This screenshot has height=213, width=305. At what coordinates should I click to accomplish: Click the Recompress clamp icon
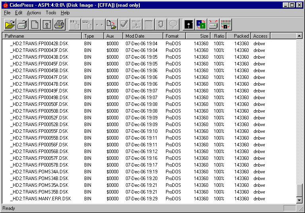[161, 25]
